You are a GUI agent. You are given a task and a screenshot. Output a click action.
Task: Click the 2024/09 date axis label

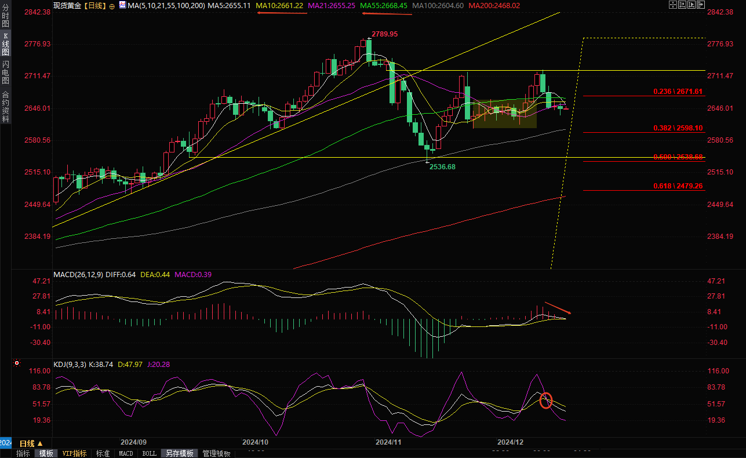pos(133,442)
